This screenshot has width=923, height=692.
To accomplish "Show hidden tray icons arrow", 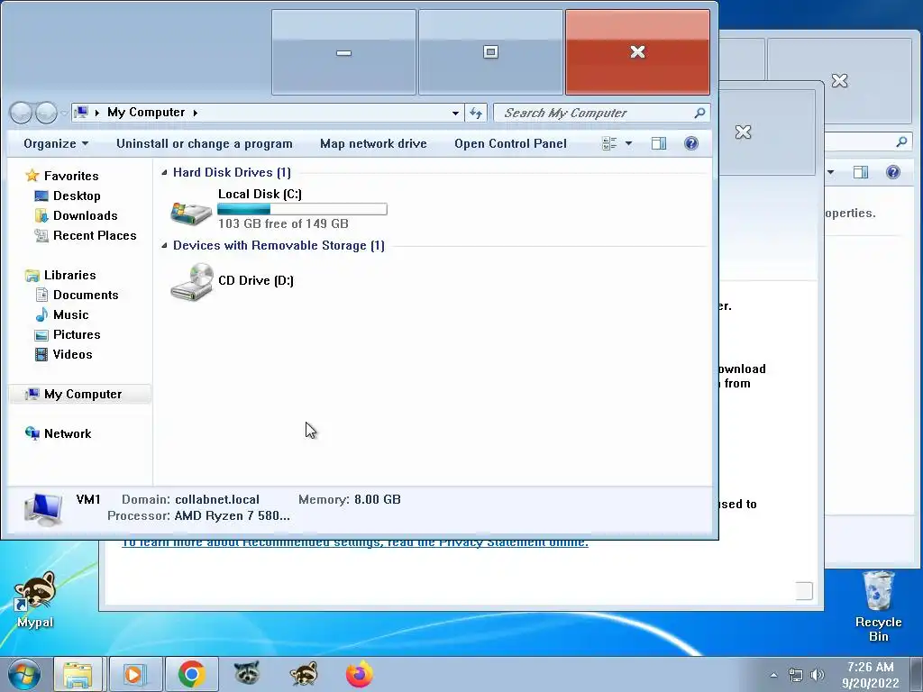I will point(773,676).
